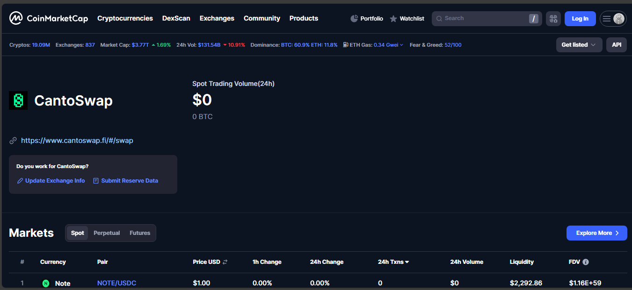Viewport: 632px width, 290px height.
Task: Sort by 24h Txns column
Action: pyautogui.click(x=393, y=262)
